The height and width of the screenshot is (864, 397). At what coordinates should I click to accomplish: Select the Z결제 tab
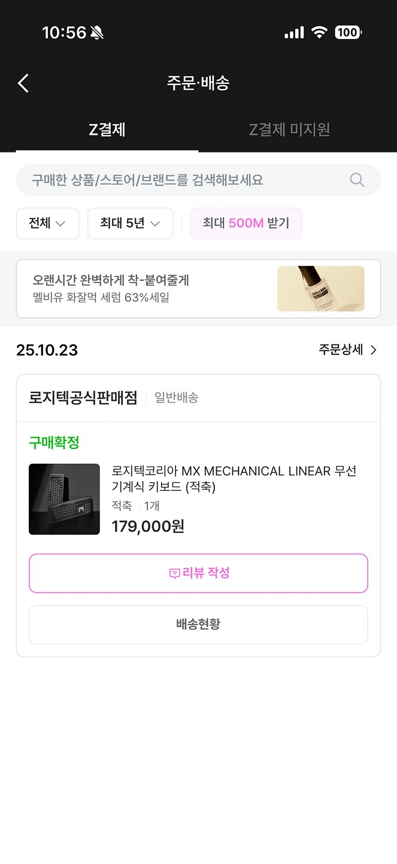(107, 129)
